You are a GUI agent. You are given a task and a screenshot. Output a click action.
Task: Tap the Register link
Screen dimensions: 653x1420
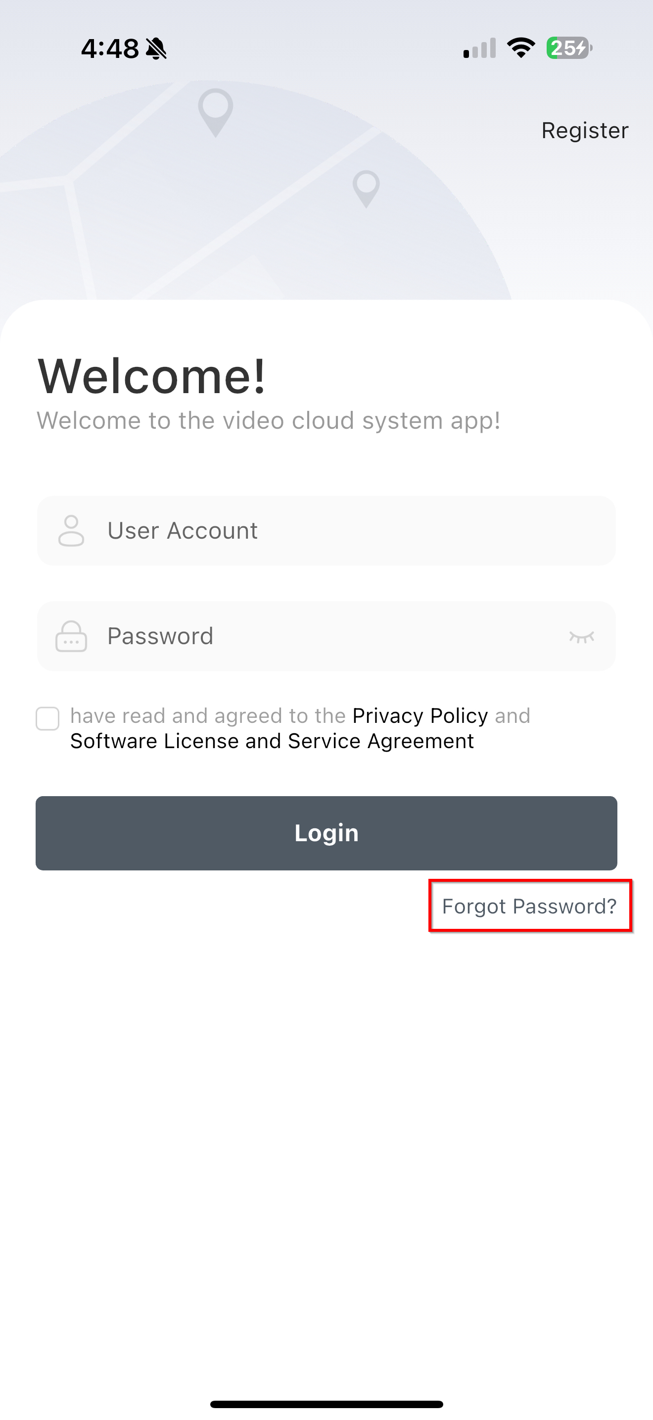584,131
